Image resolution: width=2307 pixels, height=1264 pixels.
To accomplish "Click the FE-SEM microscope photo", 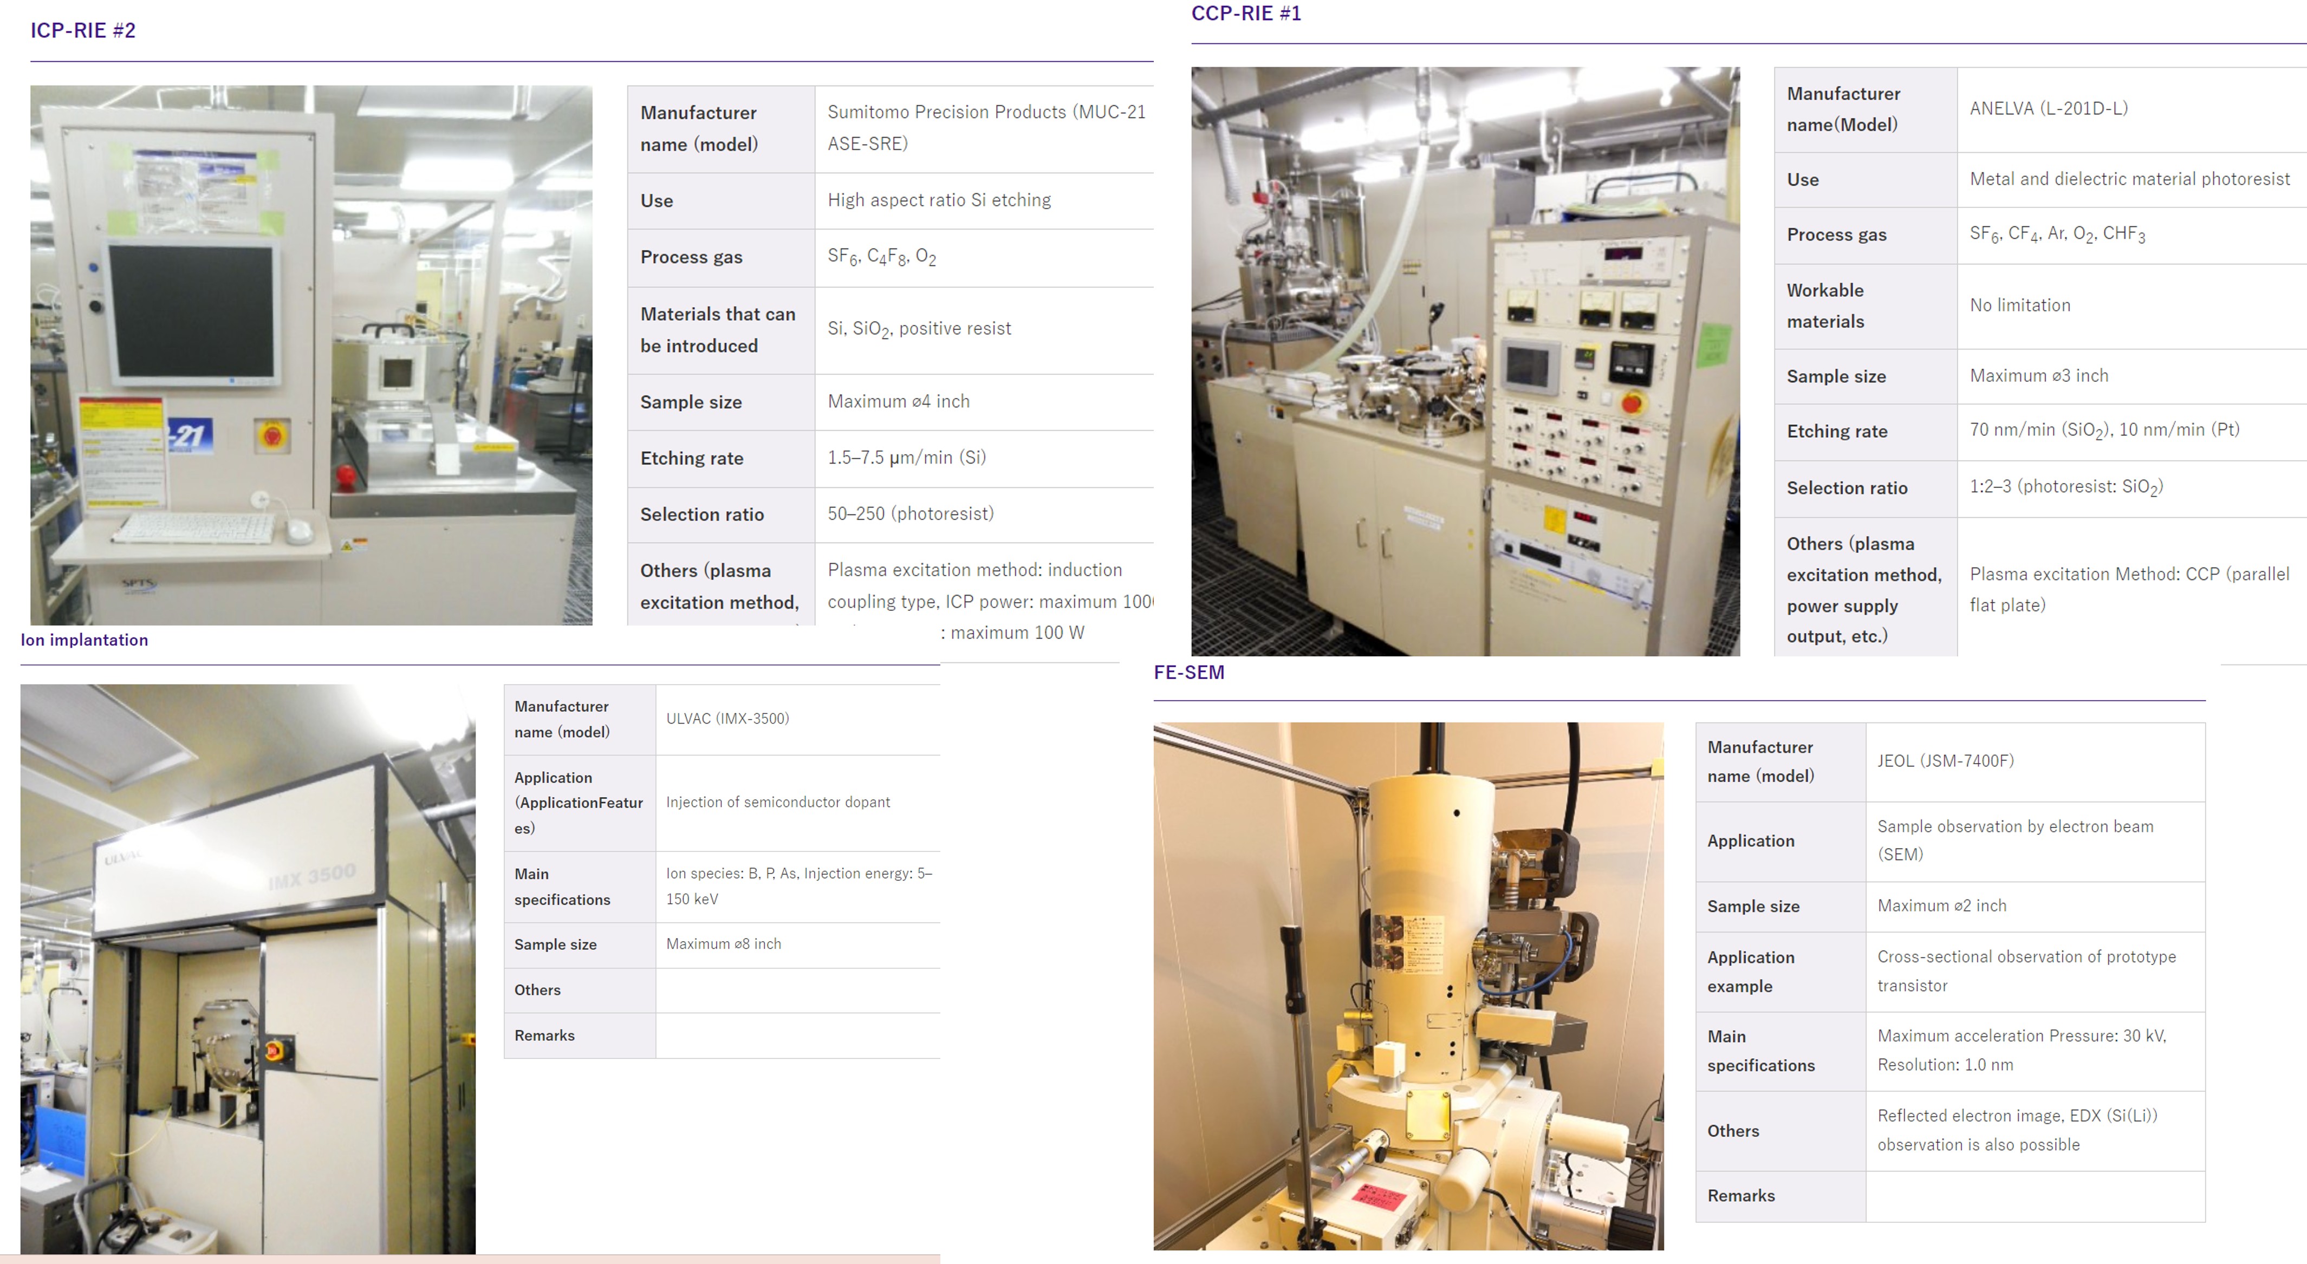I will (1408, 986).
